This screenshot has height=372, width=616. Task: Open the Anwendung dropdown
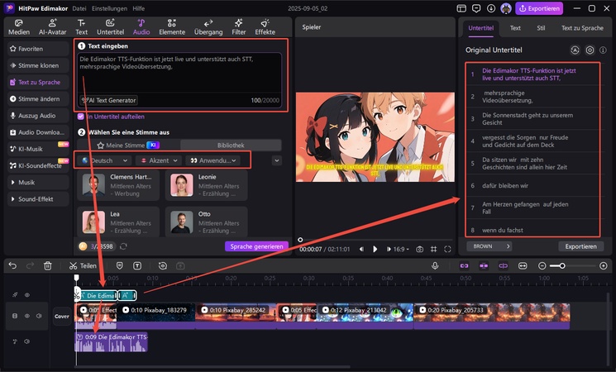(213, 160)
